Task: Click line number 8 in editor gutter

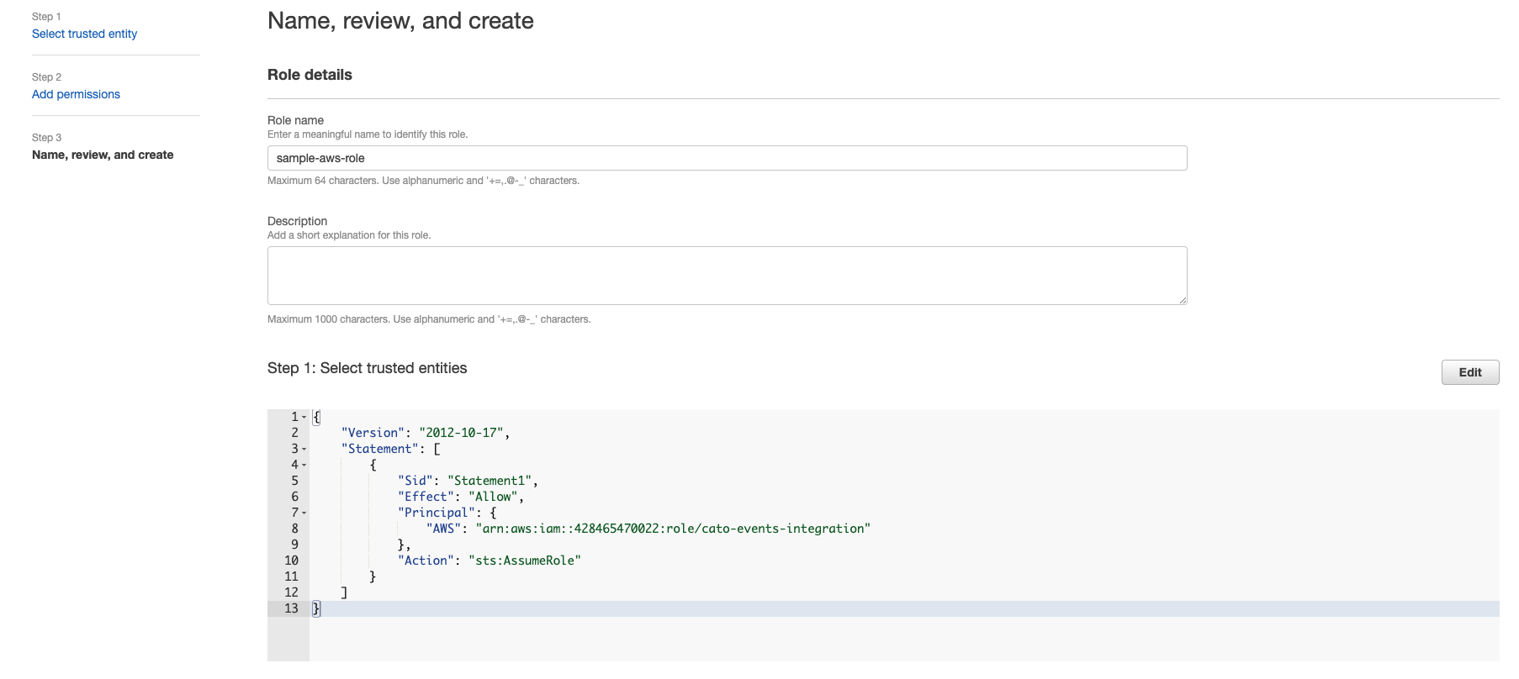Action: point(294,529)
